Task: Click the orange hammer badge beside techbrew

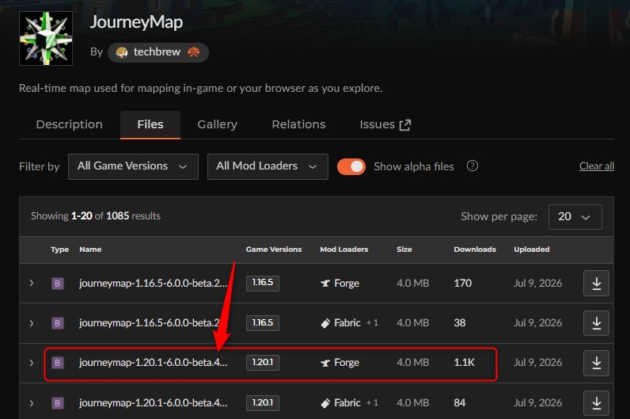Action: 194,51
